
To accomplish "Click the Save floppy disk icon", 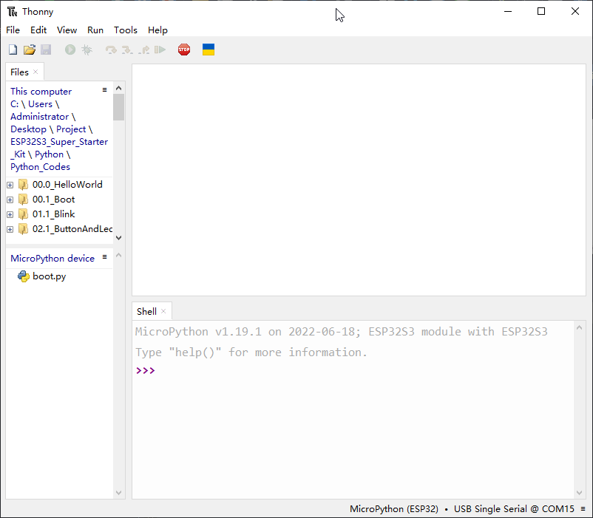I will click(x=46, y=50).
